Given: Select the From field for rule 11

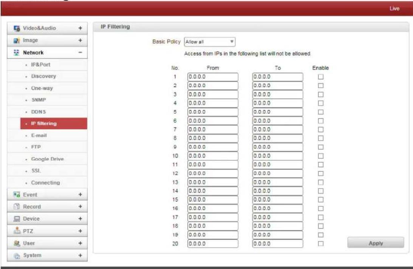Looking at the screenshot, I should click(213, 164).
